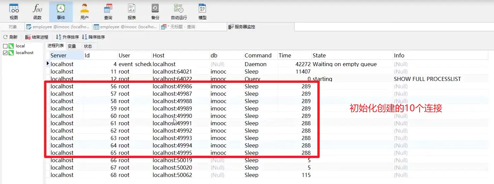Click the 刷新 refresh button
494x184 pixels.
pyautogui.click(x=10, y=37)
